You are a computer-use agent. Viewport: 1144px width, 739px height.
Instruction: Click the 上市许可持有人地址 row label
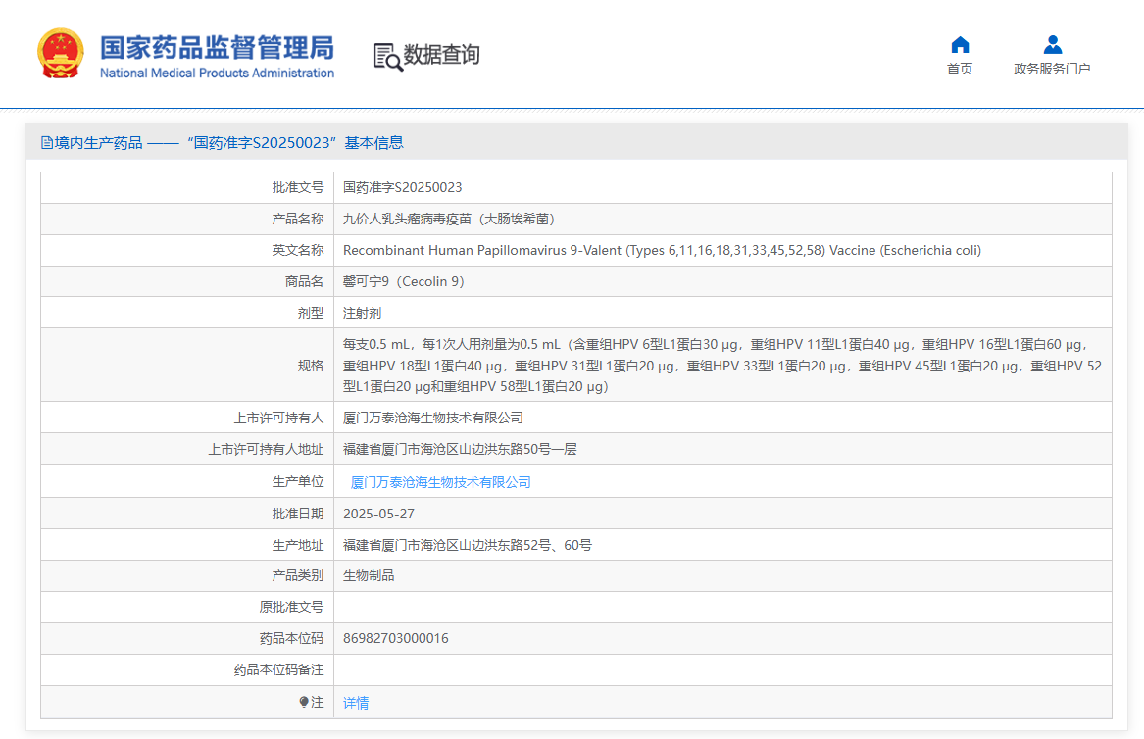pyautogui.click(x=266, y=450)
